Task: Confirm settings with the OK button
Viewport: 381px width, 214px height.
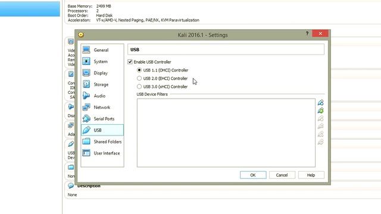Action: click(x=253, y=175)
